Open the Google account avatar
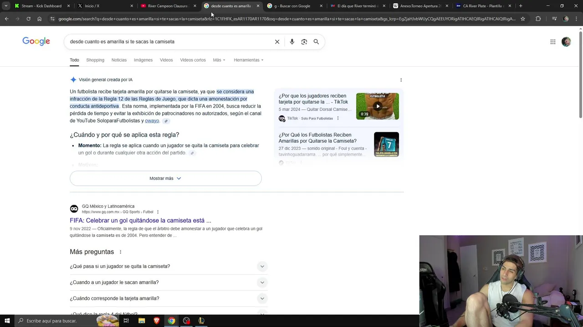 tap(566, 42)
